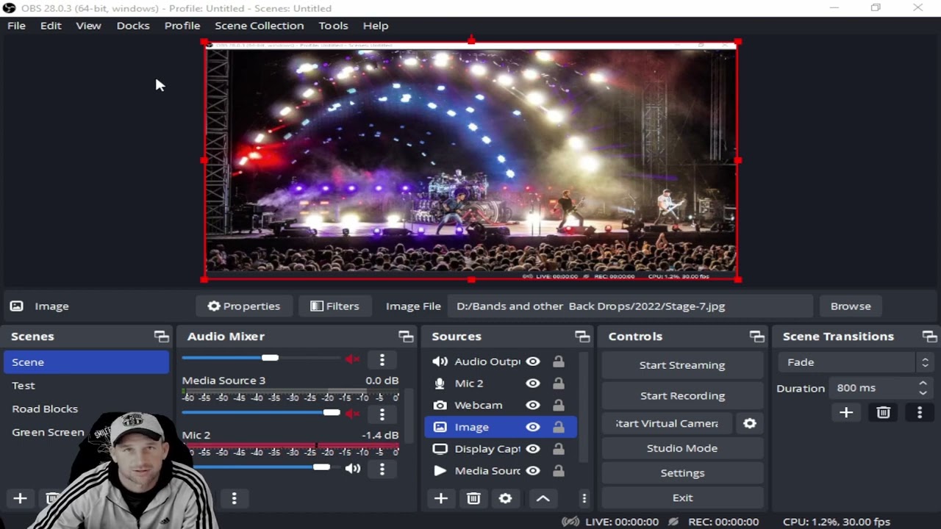
Task: Select the Webcam source row
Action: (501, 405)
